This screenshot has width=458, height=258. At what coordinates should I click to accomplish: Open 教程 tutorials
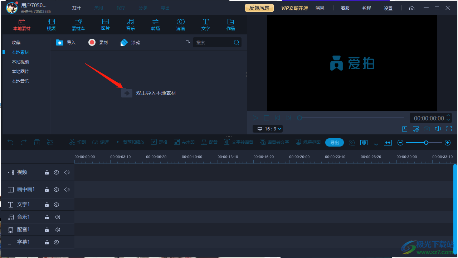point(367,8)
